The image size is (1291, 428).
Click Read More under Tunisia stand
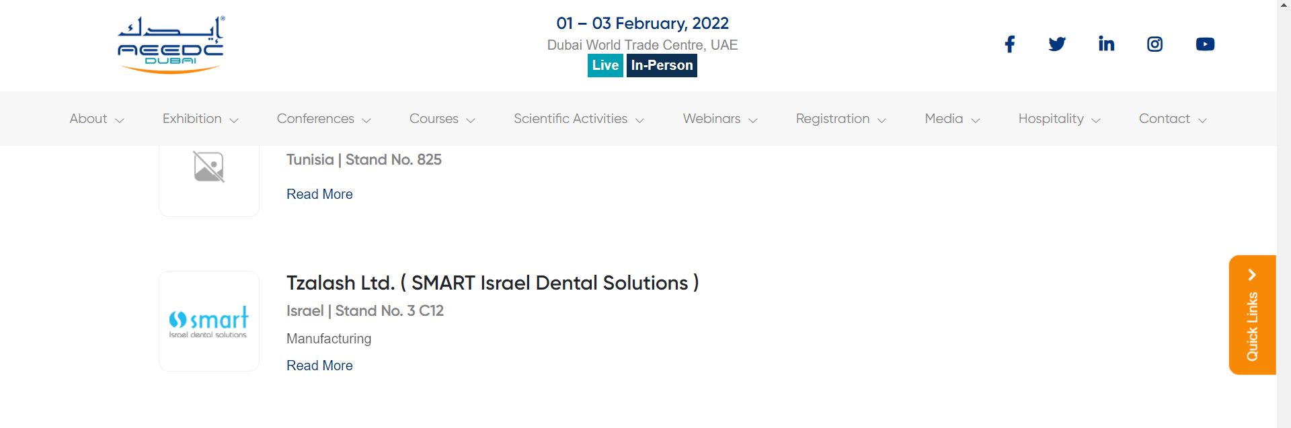pos(319,194)
